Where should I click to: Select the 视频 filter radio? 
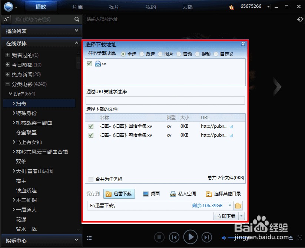pos(197,54)
